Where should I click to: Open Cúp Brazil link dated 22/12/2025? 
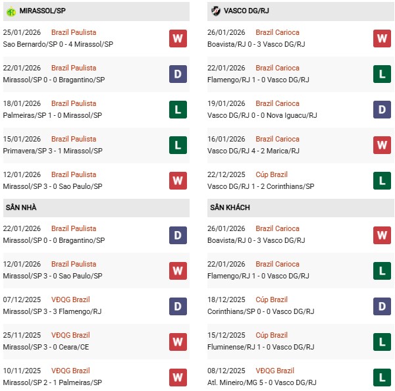(271, 174)
